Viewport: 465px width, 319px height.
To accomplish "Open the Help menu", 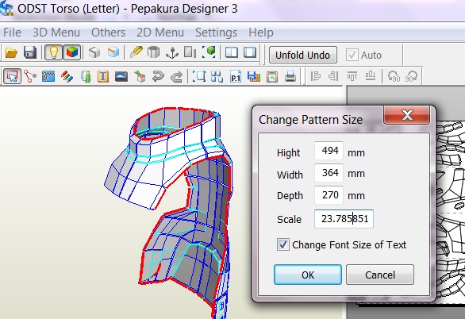I will (261, 33).
